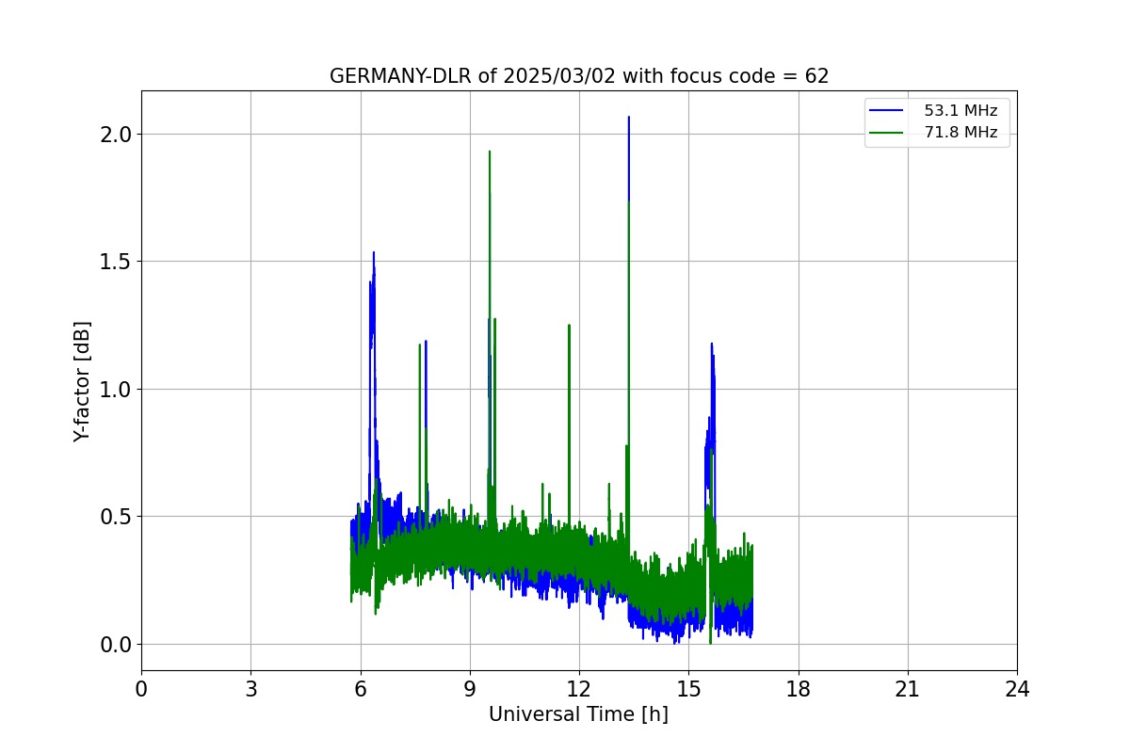This screenshot has height=753, width=1130.
Task: Click the green spike peak near 12 hours
Action: point(569,327)
